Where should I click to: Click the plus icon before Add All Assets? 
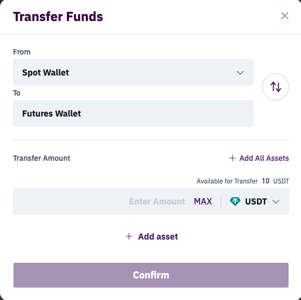click(232, 158)
